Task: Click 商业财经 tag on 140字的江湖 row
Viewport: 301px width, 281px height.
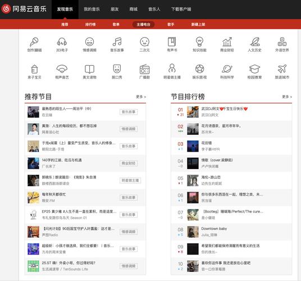Action: tap(129, 163)
